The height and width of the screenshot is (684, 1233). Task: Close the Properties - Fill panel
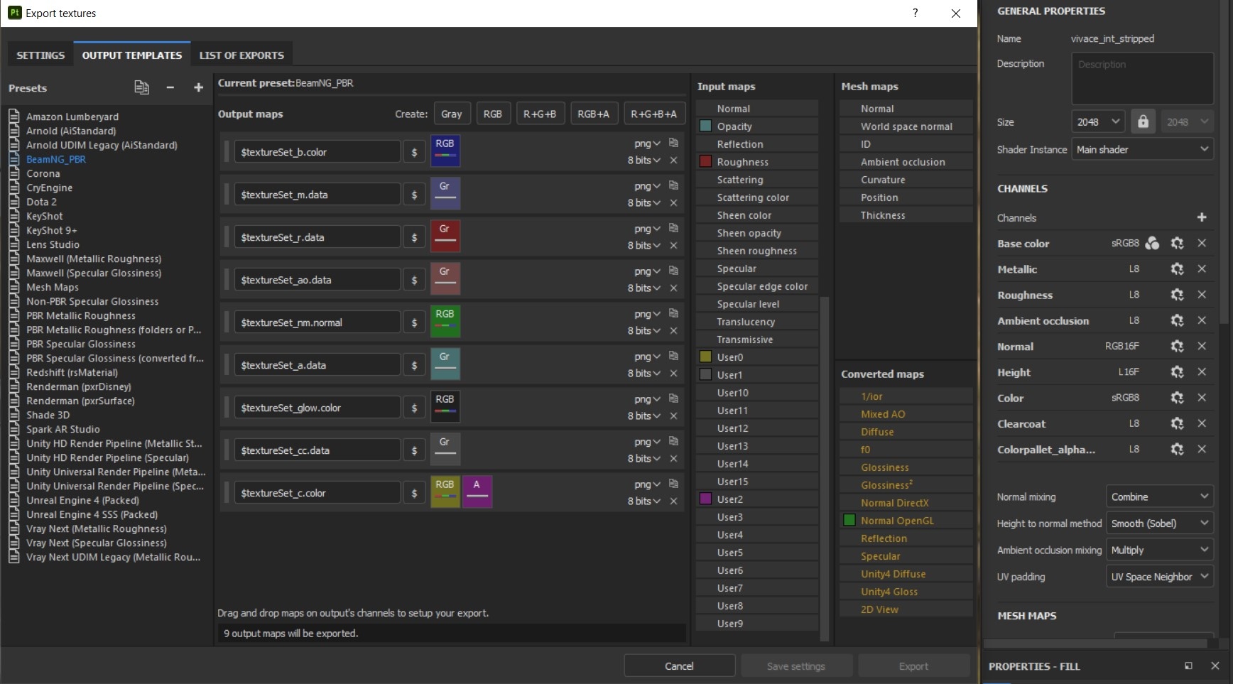[x=1215, y=666]
